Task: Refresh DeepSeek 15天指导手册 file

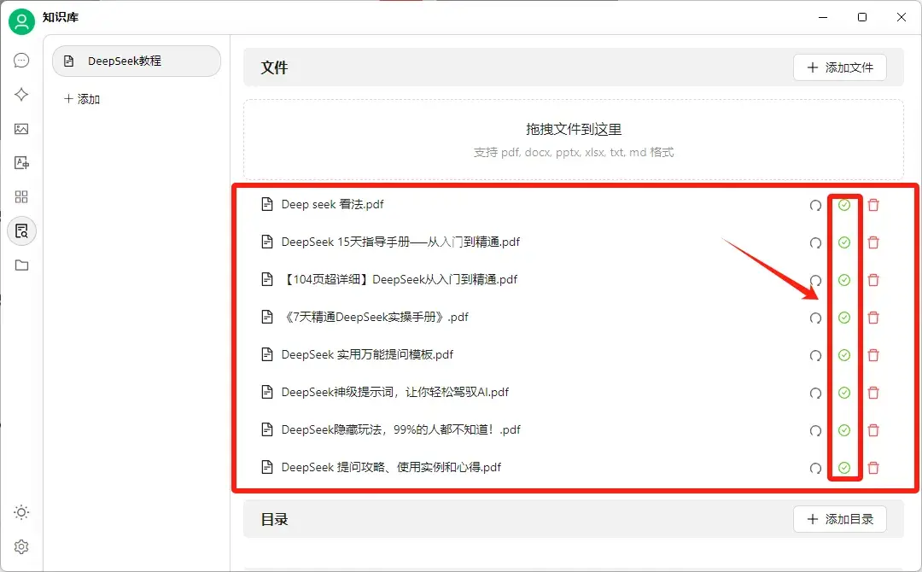Action: click(x=815, y=242)
